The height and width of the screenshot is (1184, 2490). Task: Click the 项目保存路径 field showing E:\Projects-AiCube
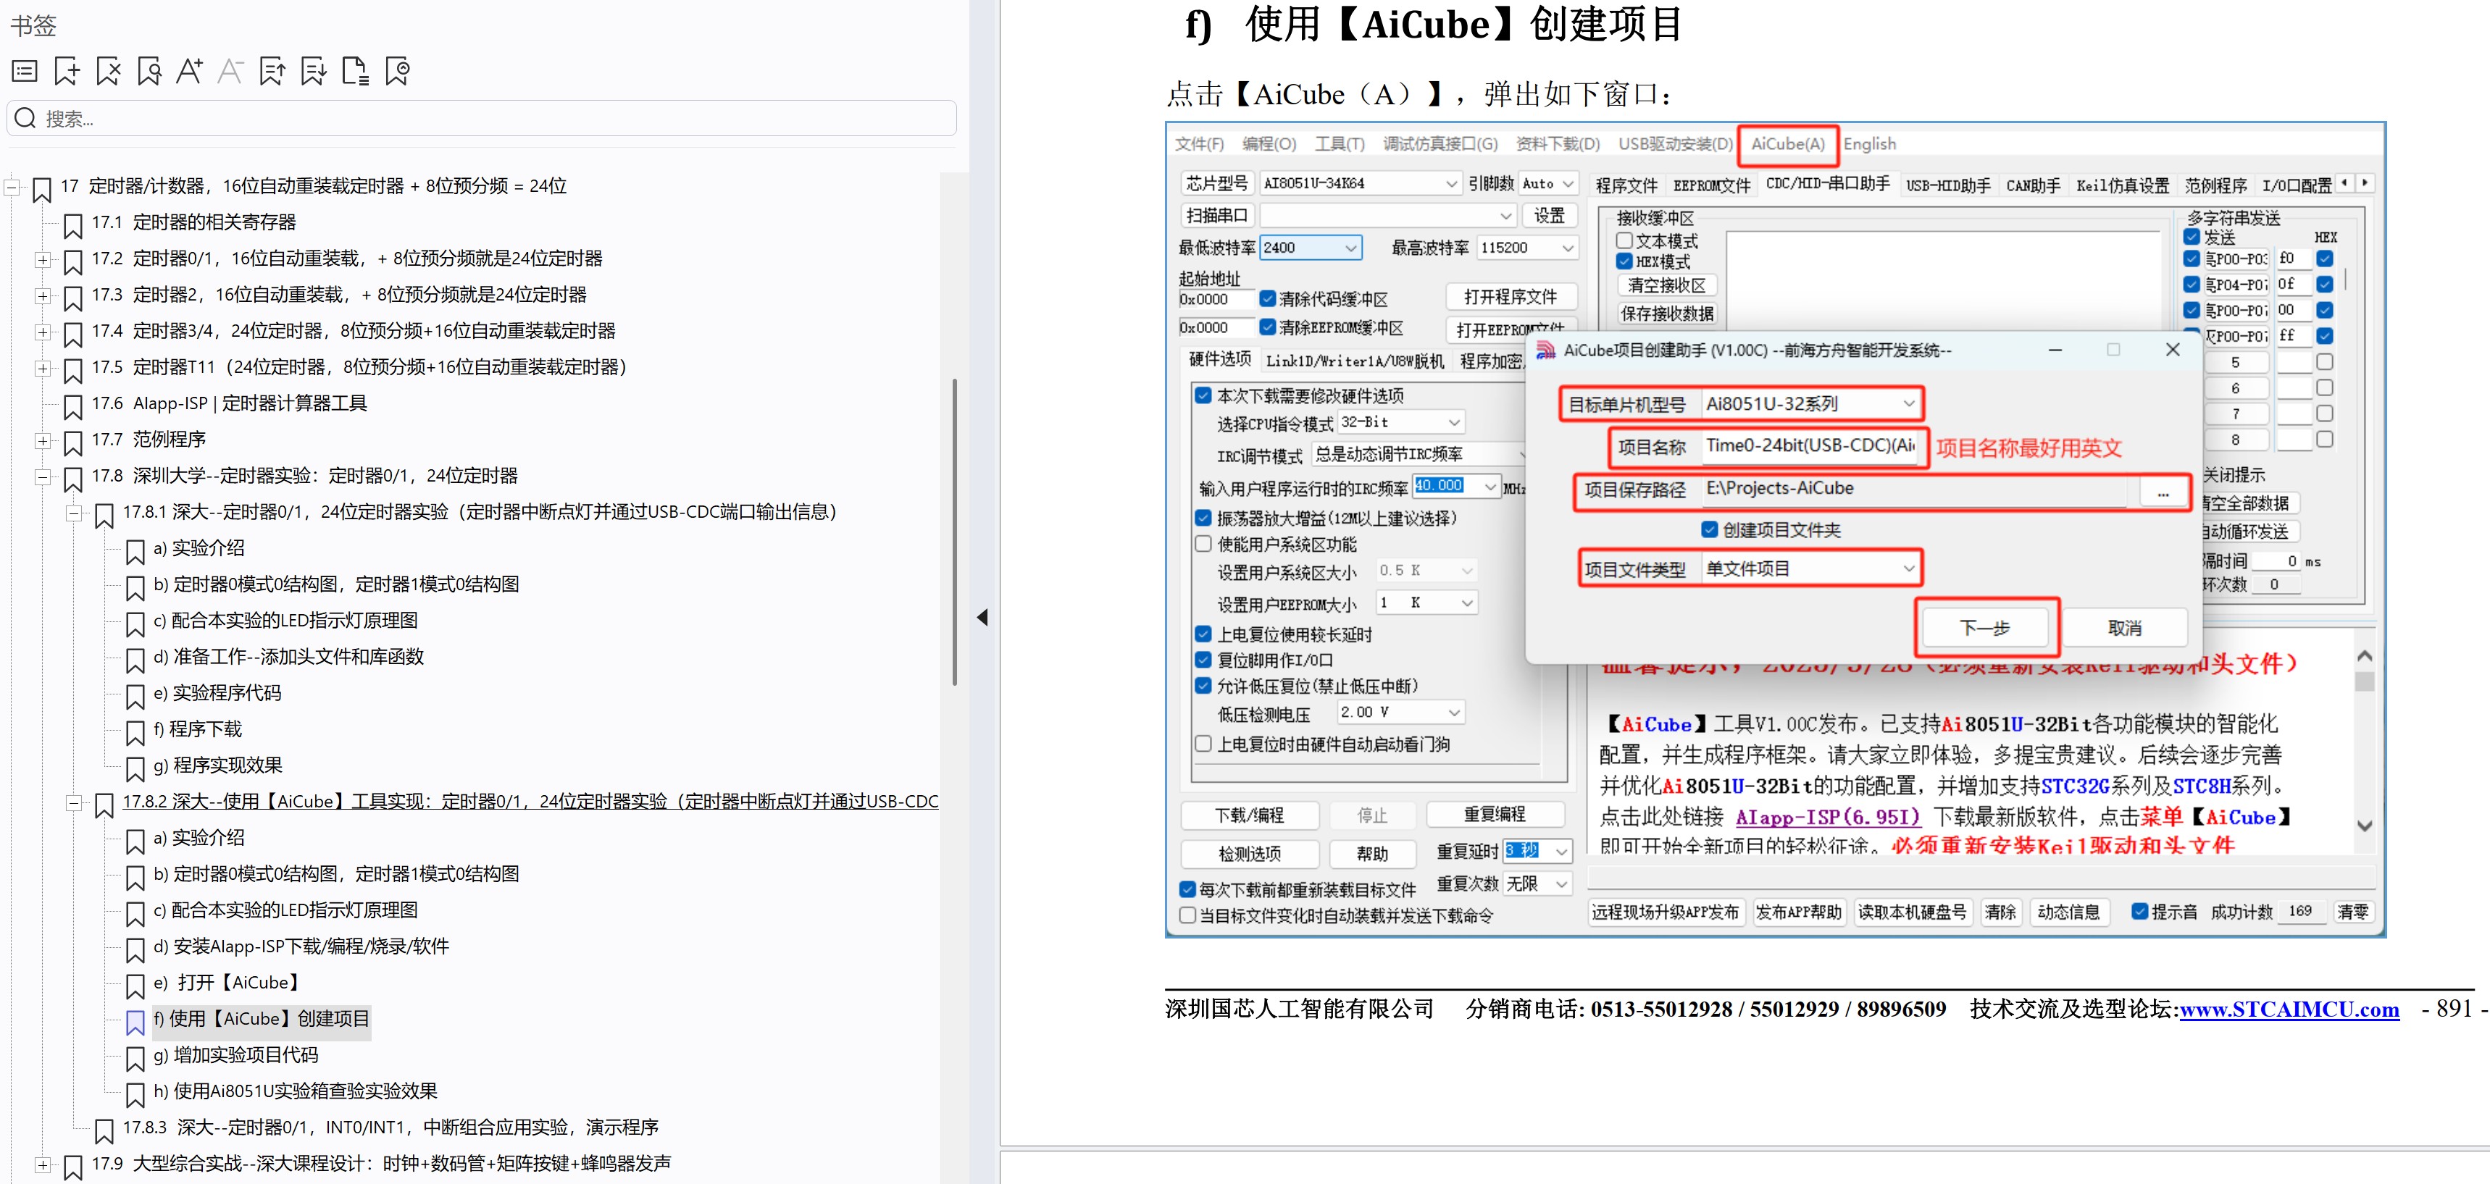click(x=1915, y=489)
